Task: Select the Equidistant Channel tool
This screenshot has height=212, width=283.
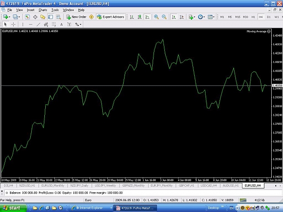Action: 46,24
